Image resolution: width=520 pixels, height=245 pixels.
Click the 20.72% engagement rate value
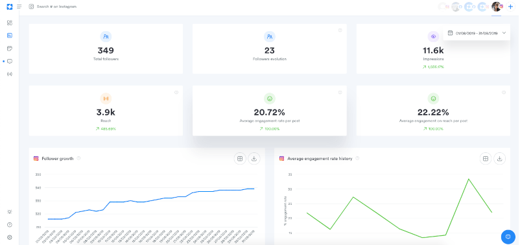click(x=270, y=112)
